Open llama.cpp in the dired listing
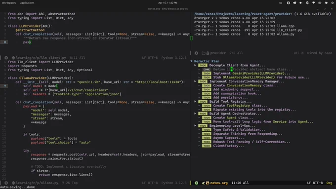This screenshot has height=189, width=336. click(x=286, y=26)
